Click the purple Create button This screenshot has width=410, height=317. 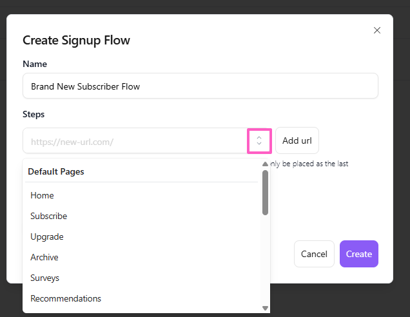tap(358, 254)
